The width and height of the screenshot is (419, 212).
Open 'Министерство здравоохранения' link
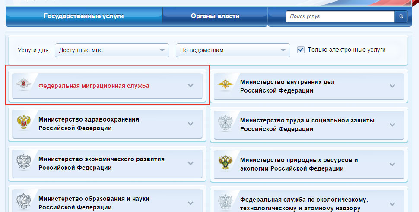89,124
